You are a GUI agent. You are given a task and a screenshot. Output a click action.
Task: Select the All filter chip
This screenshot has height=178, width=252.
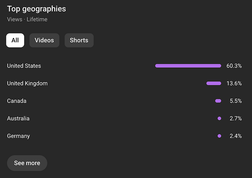click(15, 40)
